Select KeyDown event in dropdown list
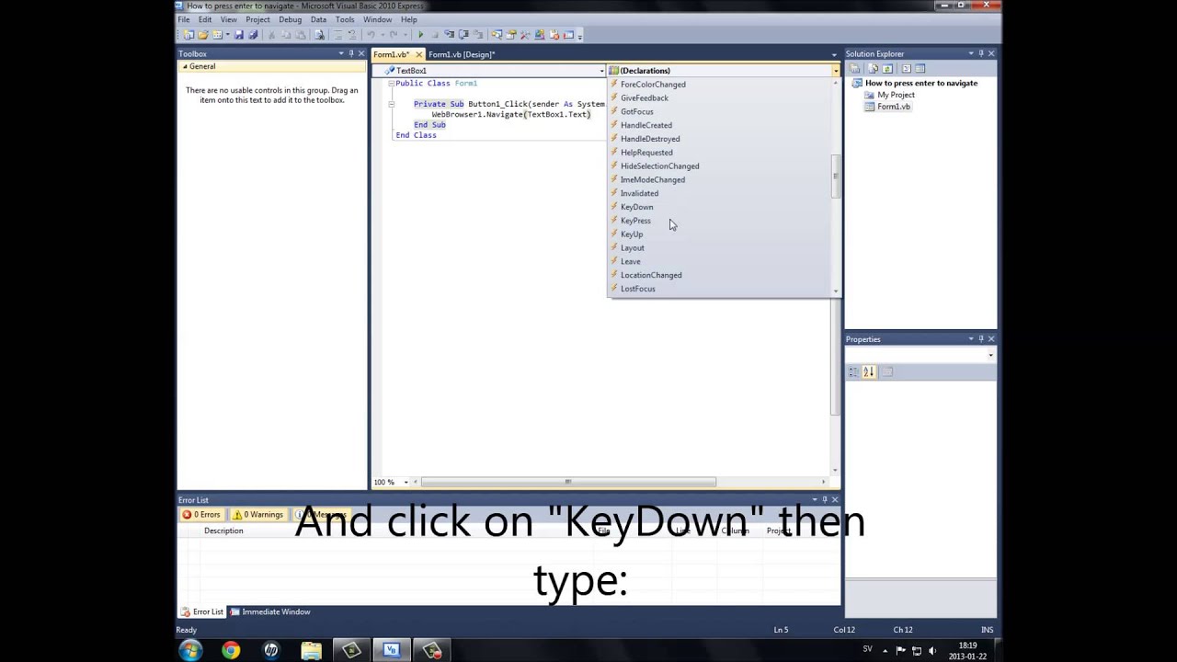This screenshot has height=662, width=1177. click(x=636, y=207)
